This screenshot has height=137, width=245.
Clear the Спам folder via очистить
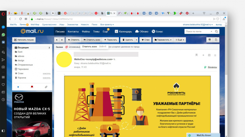coord(47,74)
